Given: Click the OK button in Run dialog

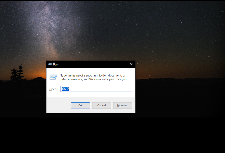Looking at the screenshot, I should click(80, 105).
